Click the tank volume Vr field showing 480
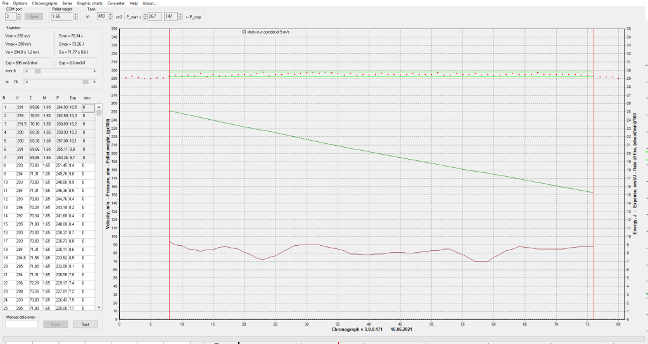Screen dimensions: 648x344 (x=102, y=16)
